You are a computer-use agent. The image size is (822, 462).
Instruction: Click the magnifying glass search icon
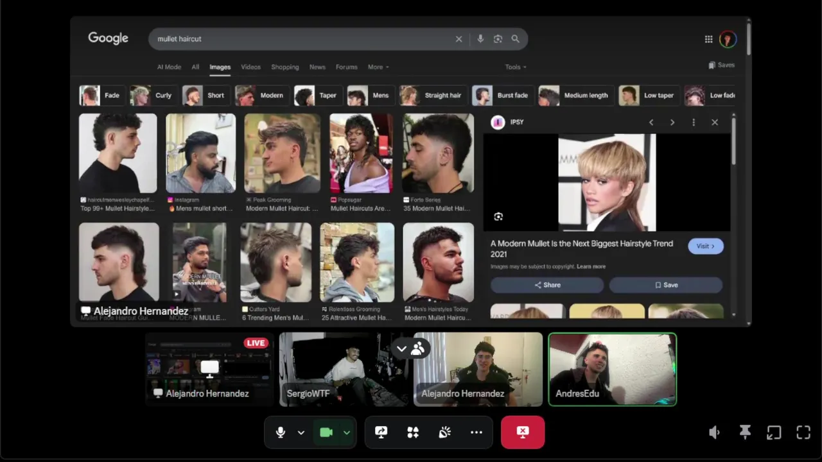point(515,39)
